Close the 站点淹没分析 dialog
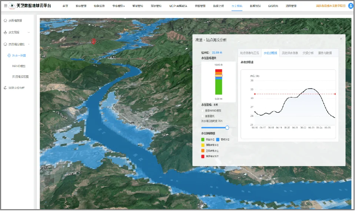The width and height of the screenshot is (355, 211). [341, 39]
